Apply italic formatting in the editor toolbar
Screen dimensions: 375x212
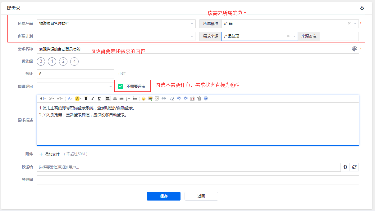[x=93, y=99]
